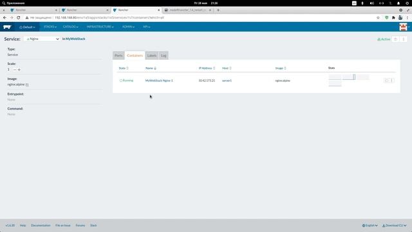This screenshot has width=412, height=232.
Task: Open the MyWebStack-Nginx-1 container link
Action: (x=159, y=81)
